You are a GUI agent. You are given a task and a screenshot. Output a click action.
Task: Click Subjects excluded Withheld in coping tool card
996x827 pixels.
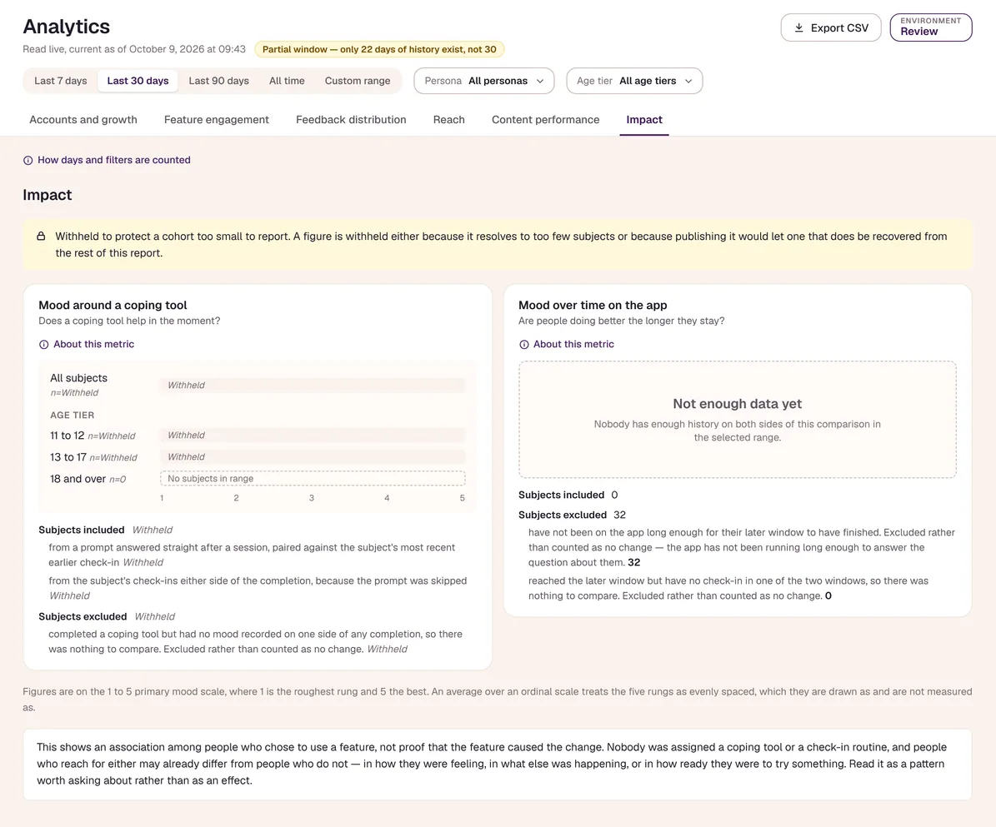(107, 616)
